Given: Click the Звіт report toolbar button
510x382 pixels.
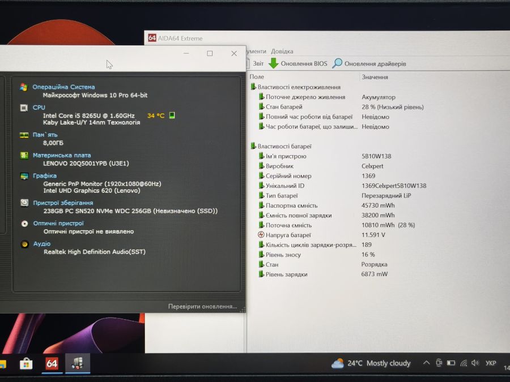Looking at the screenshot, I should point(256,63).
